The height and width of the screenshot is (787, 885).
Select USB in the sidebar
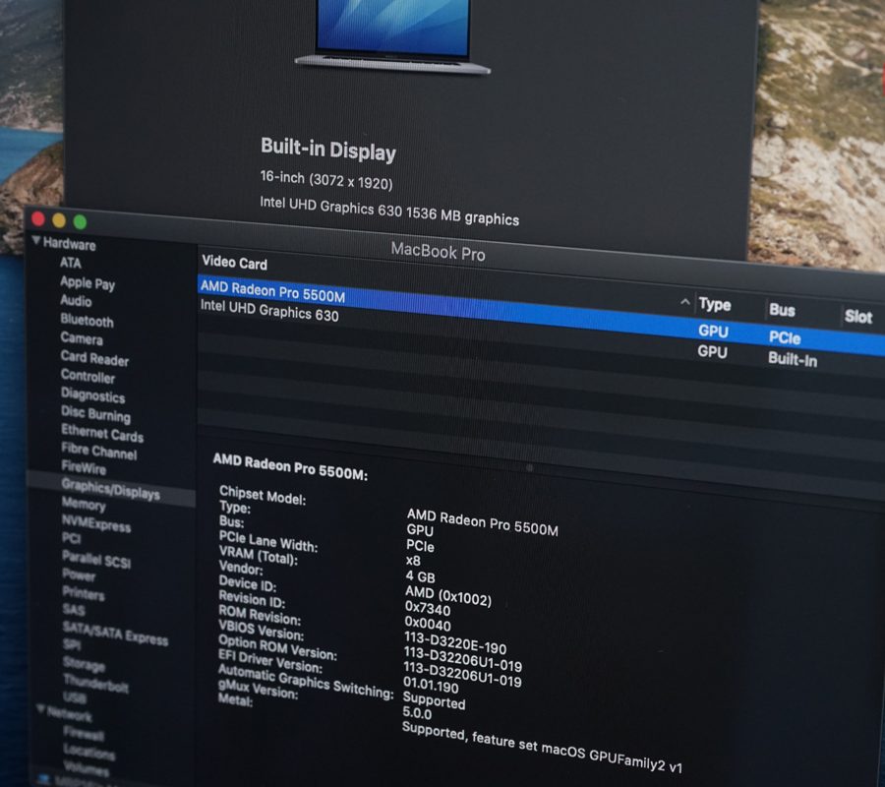click(75, 697)
